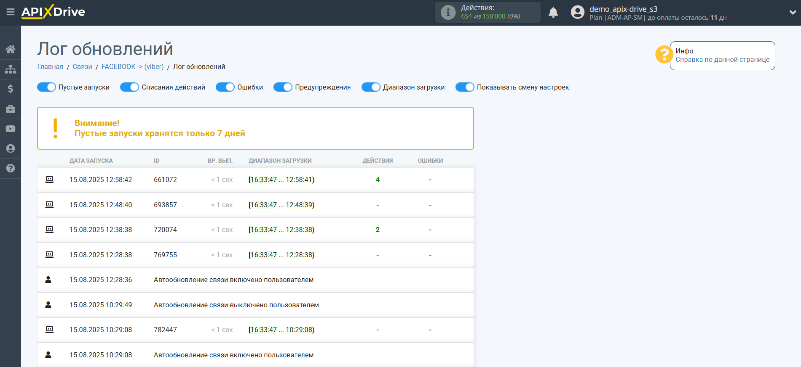Toggle the Пустые запуски switch
Screen dimensions: 801x367
46,87
